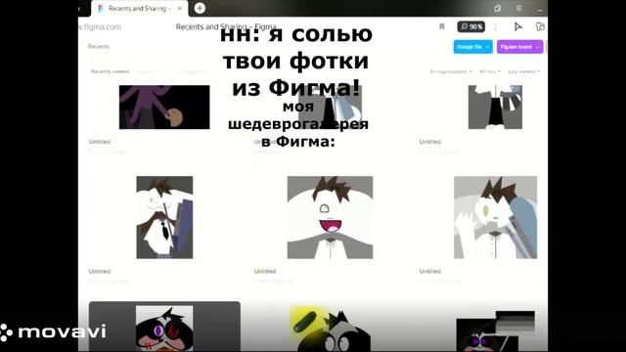Click Untitled label under blue sleeve character
The image size is (626, 352).
pyautogui.click(x=430, y=271)
